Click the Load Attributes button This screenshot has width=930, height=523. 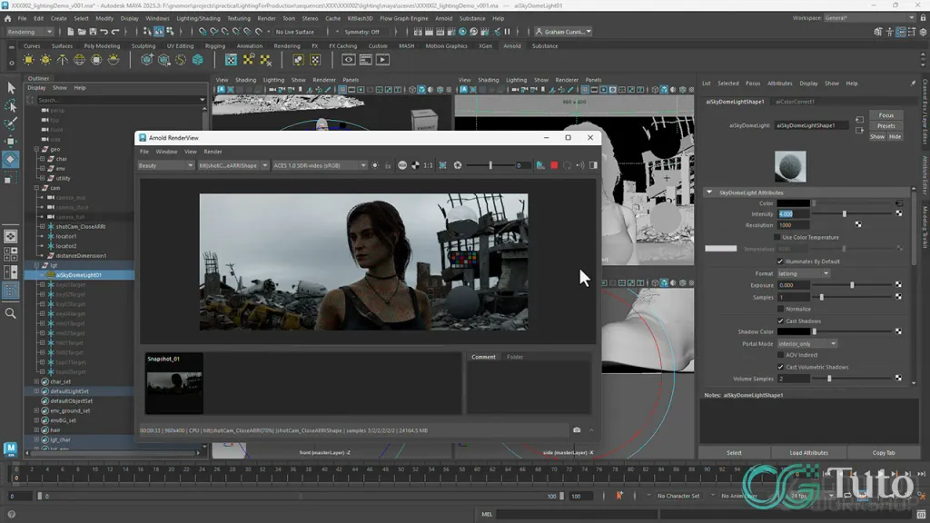[x=808, y=452]
